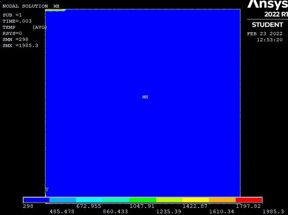288x215 pixels.
Task: Click the RSYS=0 text
Action: pyautogui.click(x=12, y=33)
